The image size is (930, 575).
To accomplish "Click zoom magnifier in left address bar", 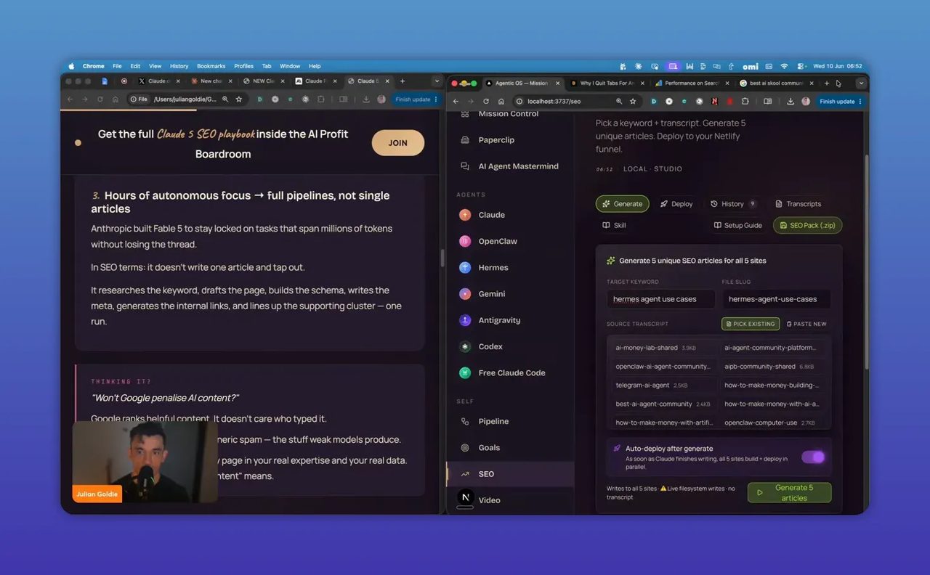I will click(x=225, y=99).
